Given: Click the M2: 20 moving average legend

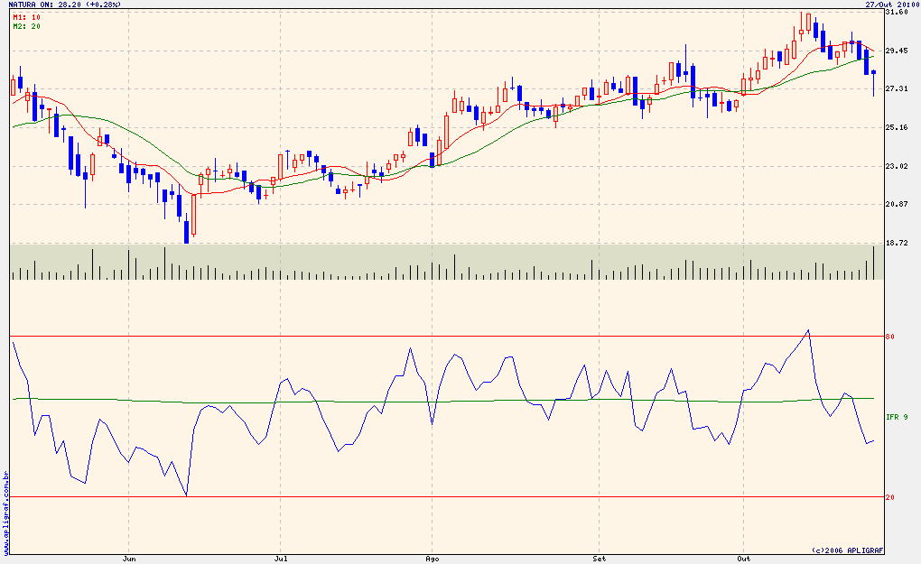Looking at the screenshot, I should click(x=26, y=26).
